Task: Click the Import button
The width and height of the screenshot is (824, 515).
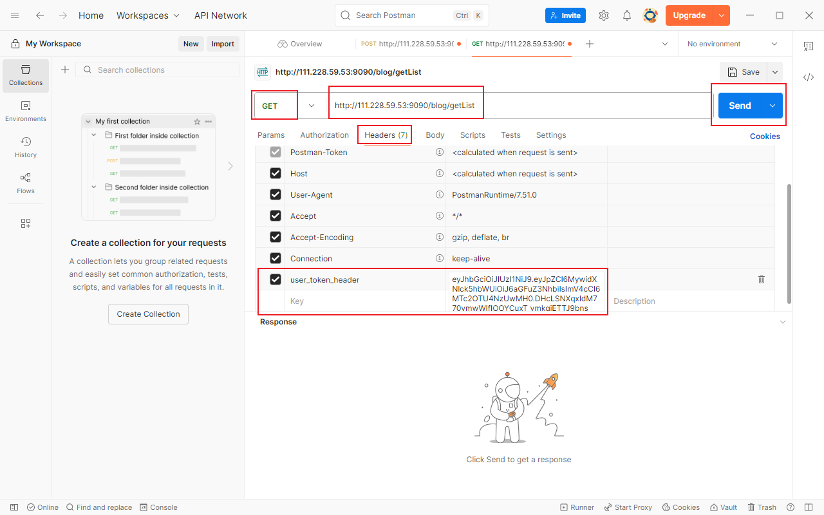Action: [x=223, y=44]
